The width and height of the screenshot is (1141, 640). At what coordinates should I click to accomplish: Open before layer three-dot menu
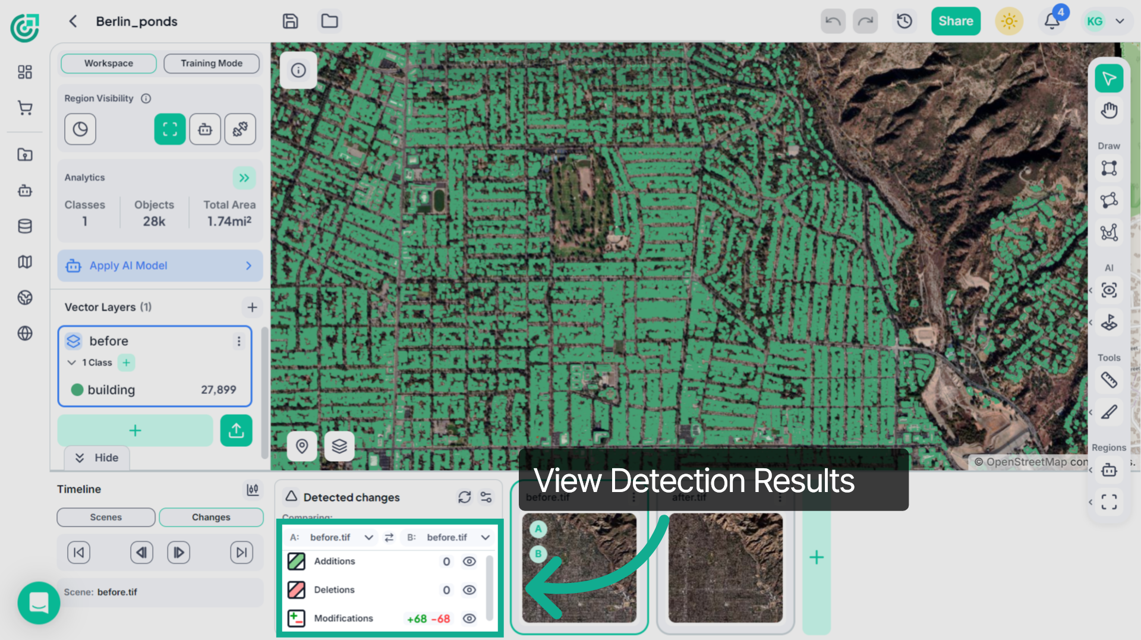[x=239, y=341]
